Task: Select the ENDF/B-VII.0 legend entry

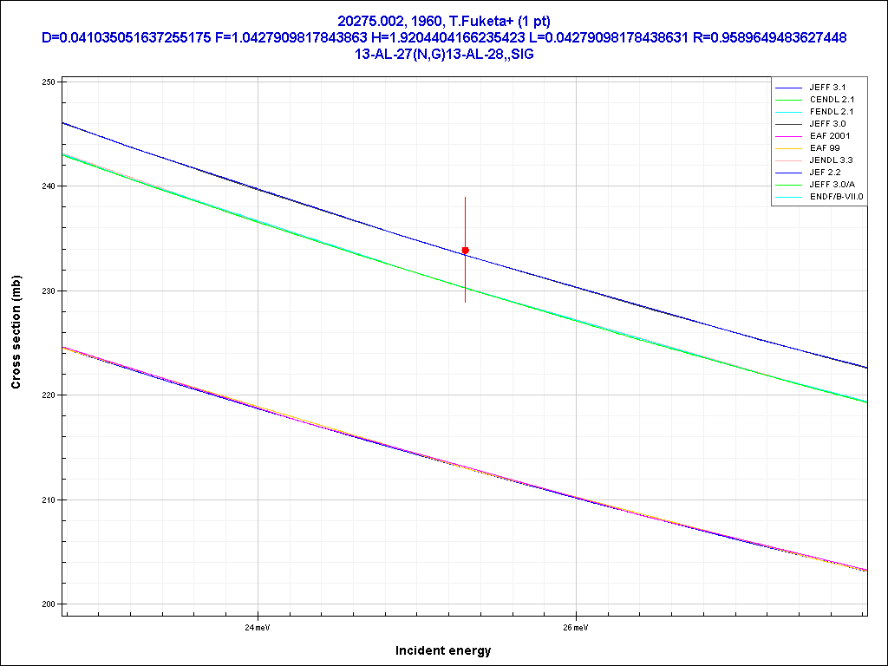Action: coord(836,197)
